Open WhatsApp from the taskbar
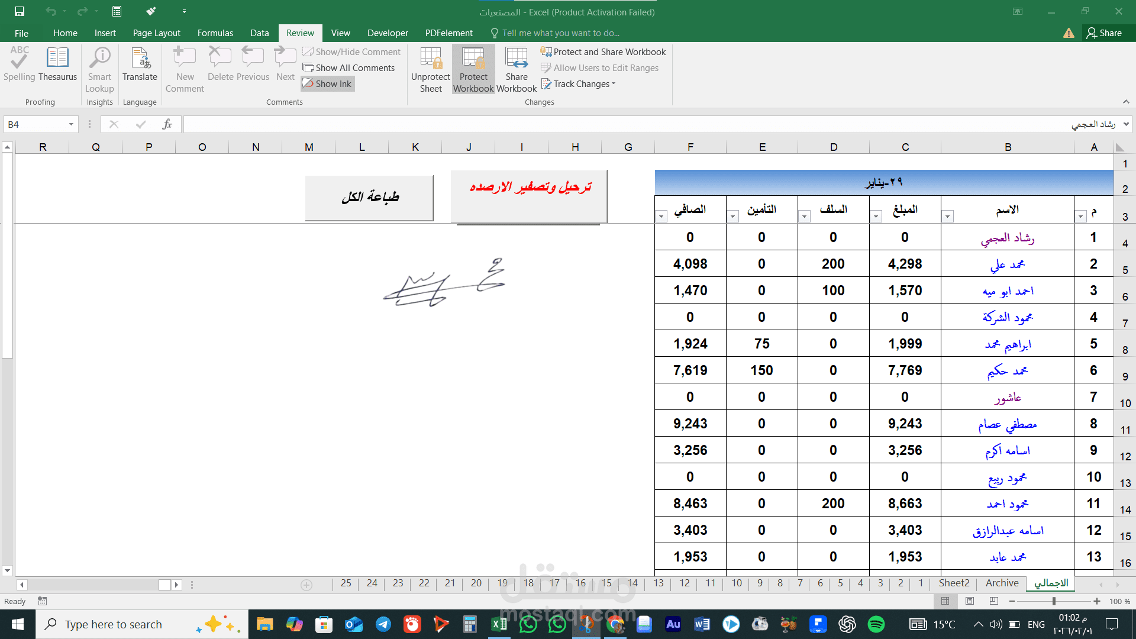Viewport: 1136px width, 639px height. click(x=527, y=624)
